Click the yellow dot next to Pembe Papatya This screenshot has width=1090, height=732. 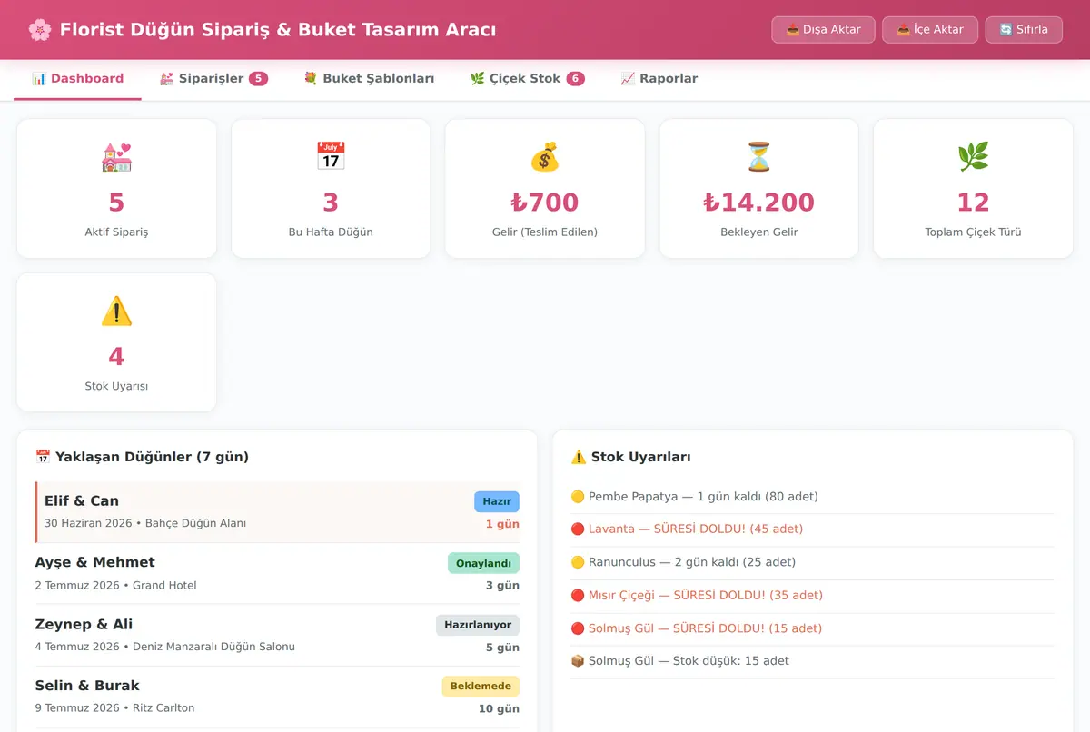pos(578,497)
